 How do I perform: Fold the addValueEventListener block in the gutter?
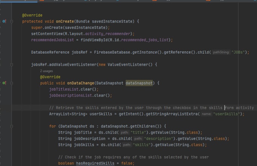(x=12, y=65)
